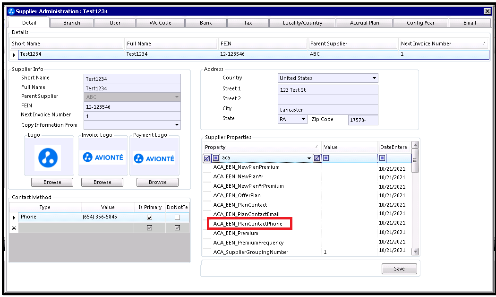Click the Street 2 input field
496x297 pixels.
(x=328, y=100)
